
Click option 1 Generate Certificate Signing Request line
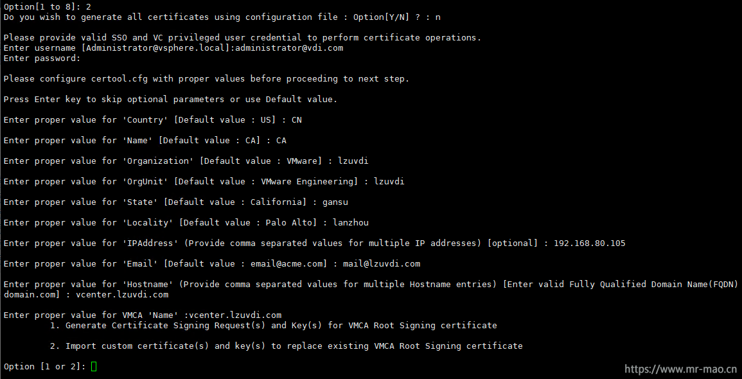pyautogui.click(x=281, y=325)
